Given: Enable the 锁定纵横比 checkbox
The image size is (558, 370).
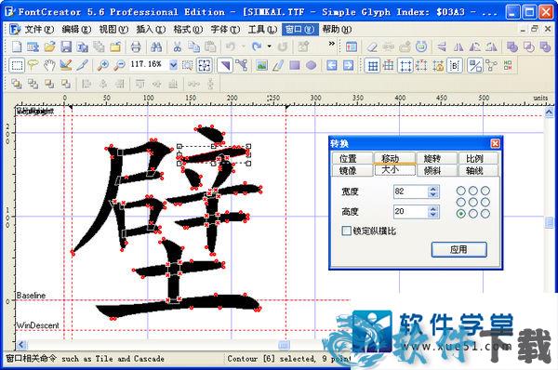Looking at the screenshot, I should pos(346,231).
